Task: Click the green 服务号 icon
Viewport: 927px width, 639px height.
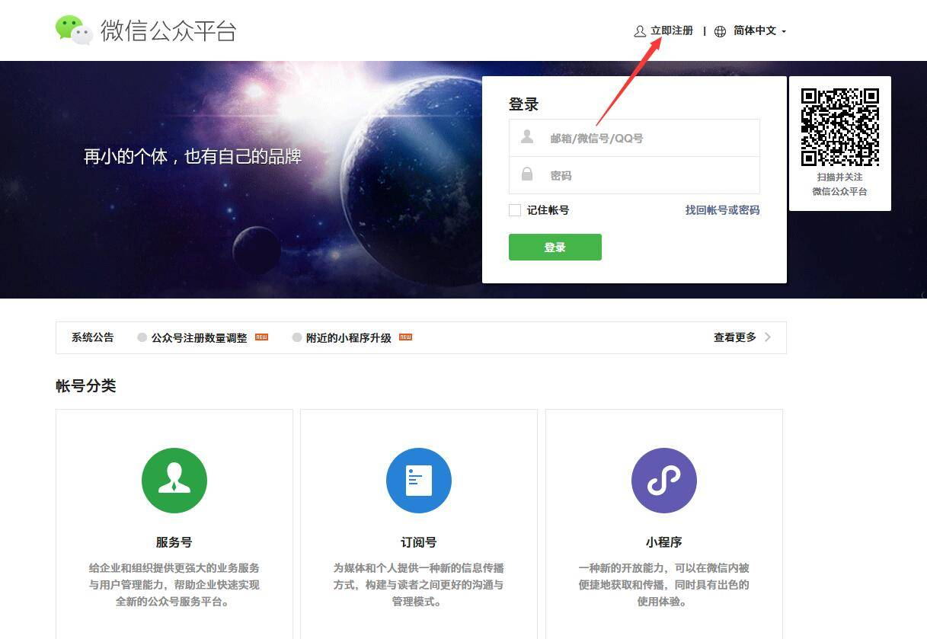Action: pyautogui.click(x=174, y=481)
